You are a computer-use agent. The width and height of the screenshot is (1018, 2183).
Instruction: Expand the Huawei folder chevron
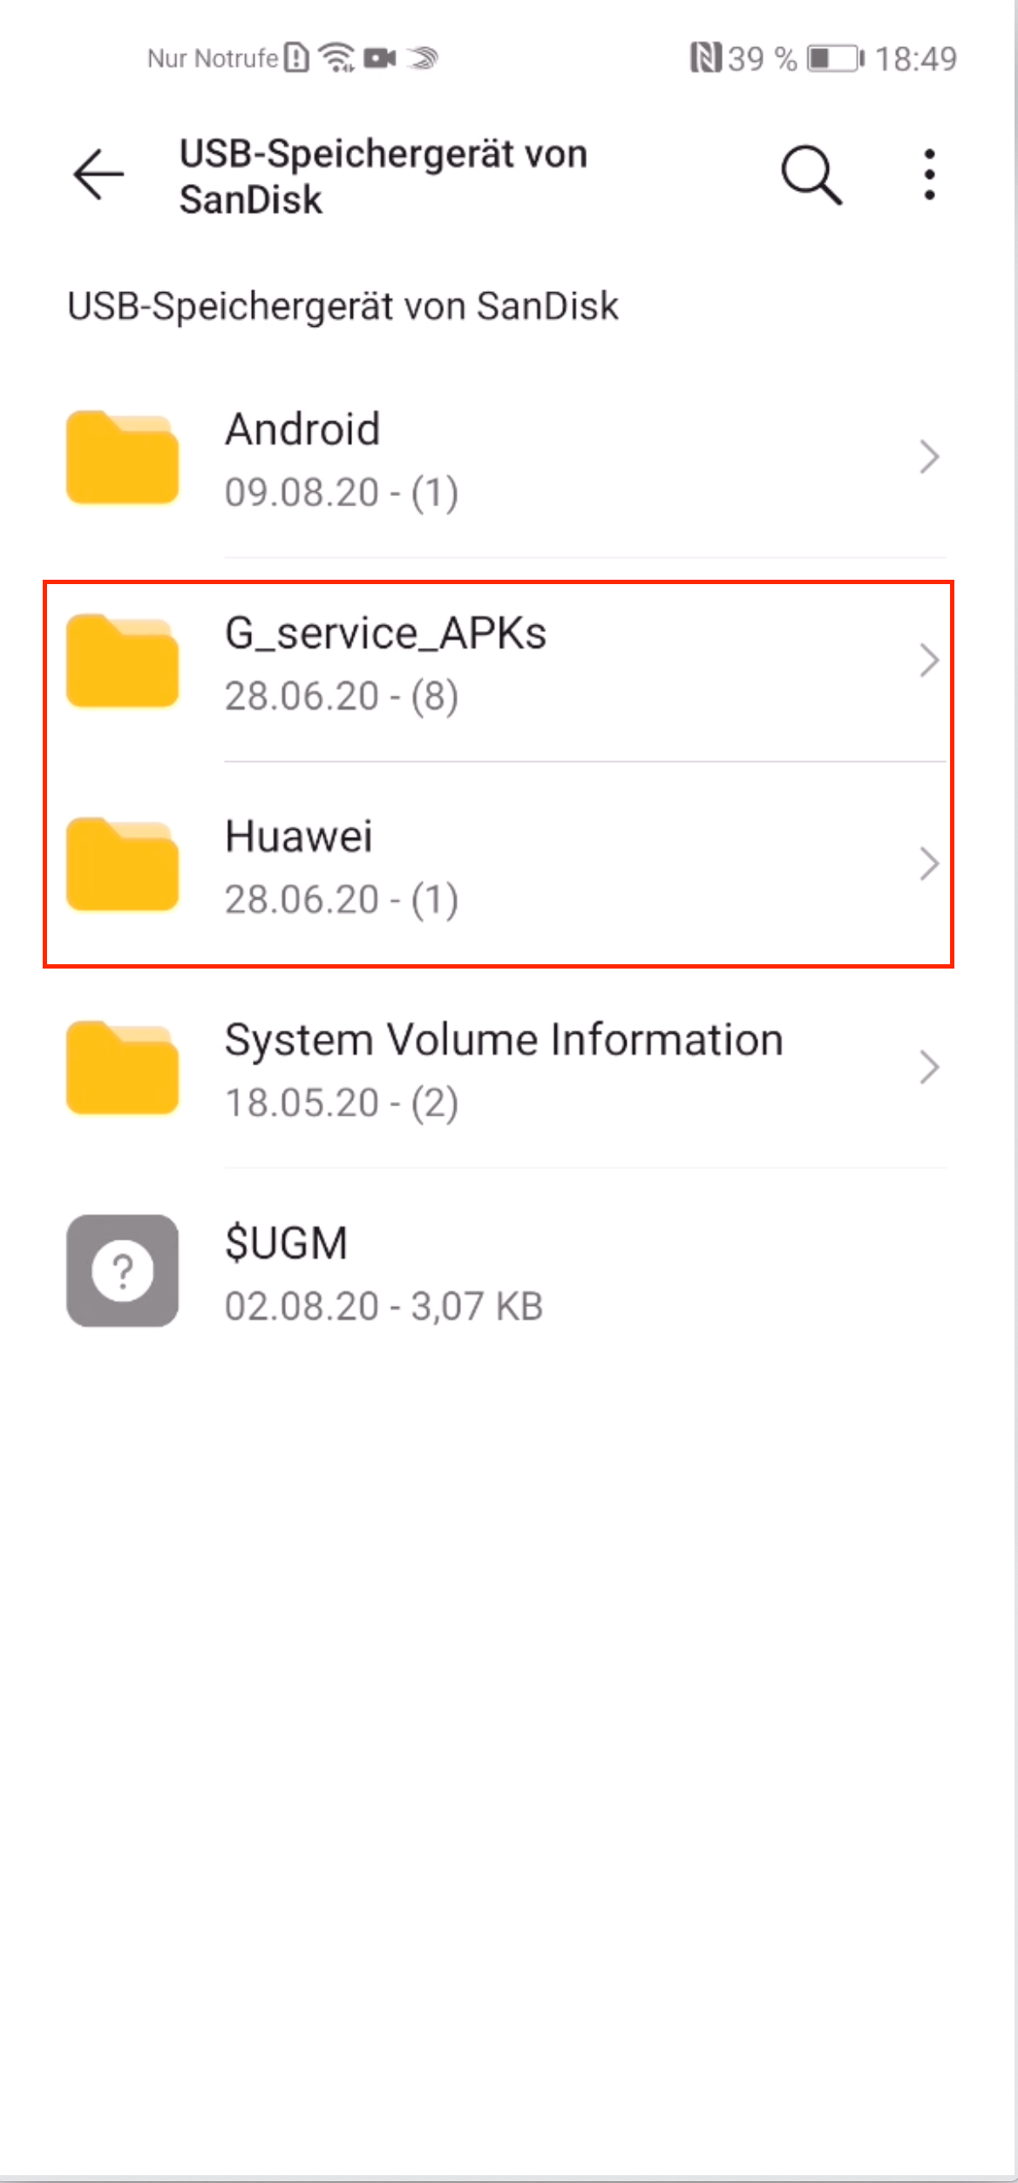click(x=930, y=864)
